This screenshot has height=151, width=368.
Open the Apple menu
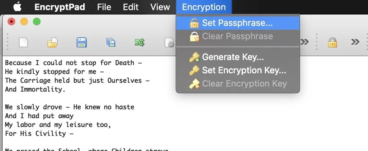pos(17,7)
